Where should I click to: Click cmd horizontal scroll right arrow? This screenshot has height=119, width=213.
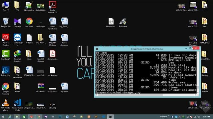195,95
